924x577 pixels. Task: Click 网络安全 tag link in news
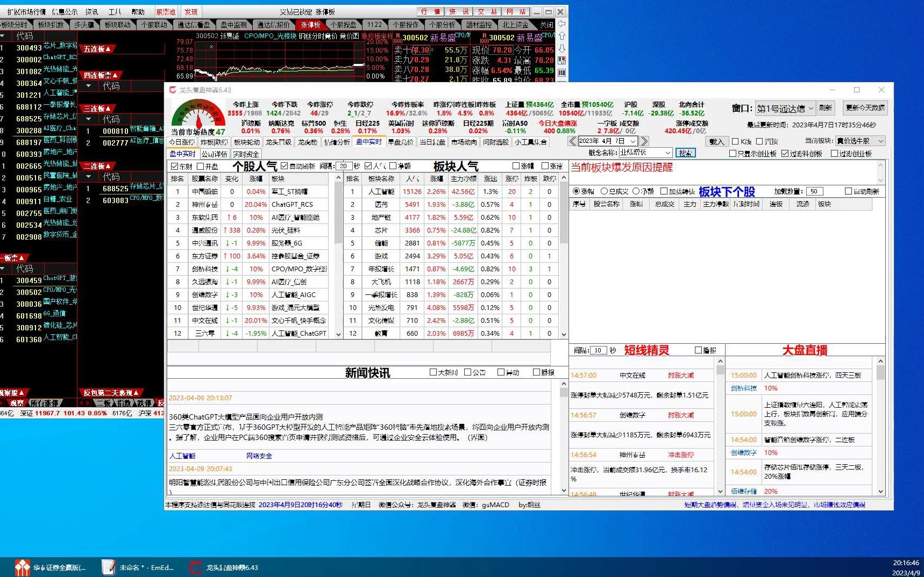259,456
